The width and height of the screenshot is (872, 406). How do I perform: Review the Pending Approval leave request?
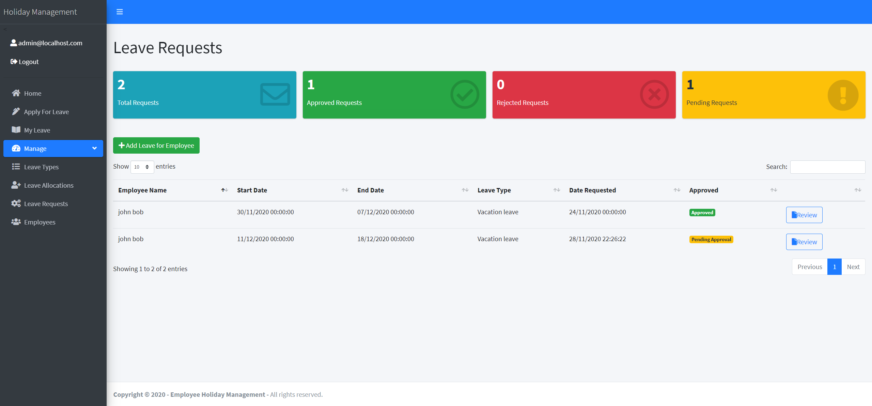tap(804, 241)
